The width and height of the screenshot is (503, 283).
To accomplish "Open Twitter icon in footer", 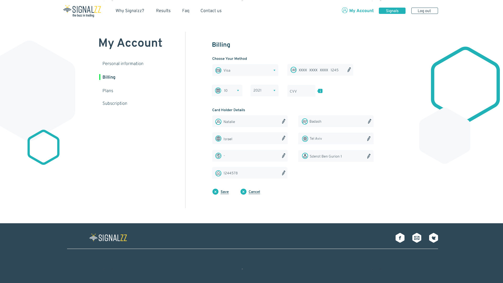I will tap(433, 238).
